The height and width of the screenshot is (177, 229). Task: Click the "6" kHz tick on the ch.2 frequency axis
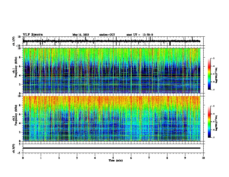(x=20, y=114)
